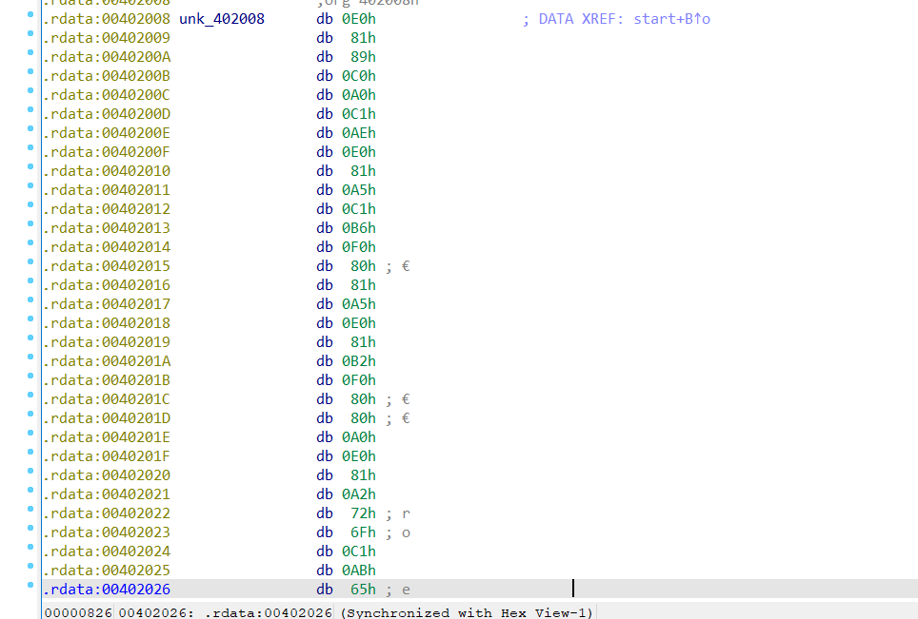Select the 0B6h byte at 00402013
918x619 pixels.
click(359, 228)
